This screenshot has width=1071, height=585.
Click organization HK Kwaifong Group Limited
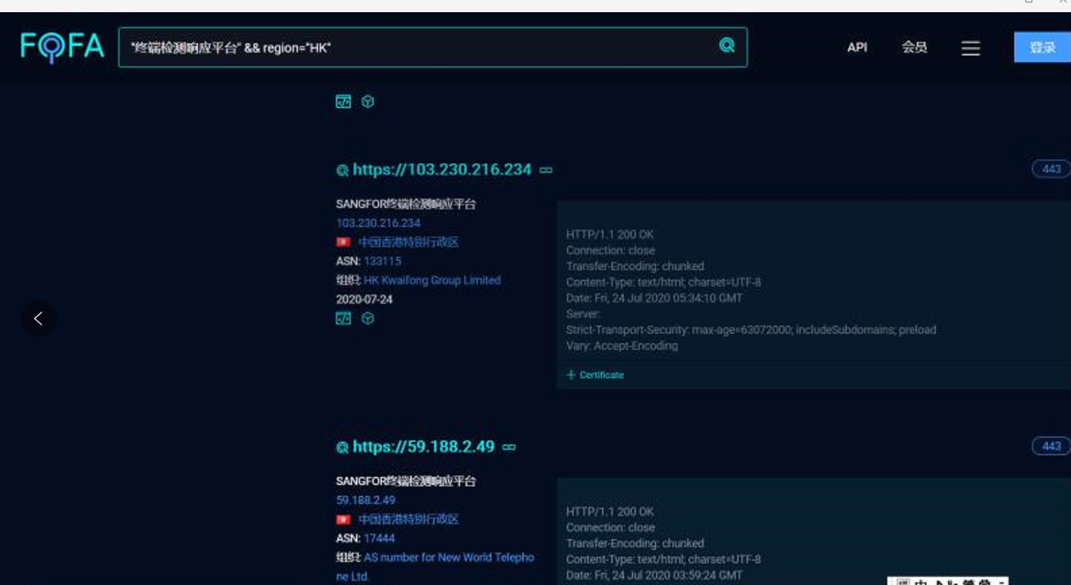point(432,280)
